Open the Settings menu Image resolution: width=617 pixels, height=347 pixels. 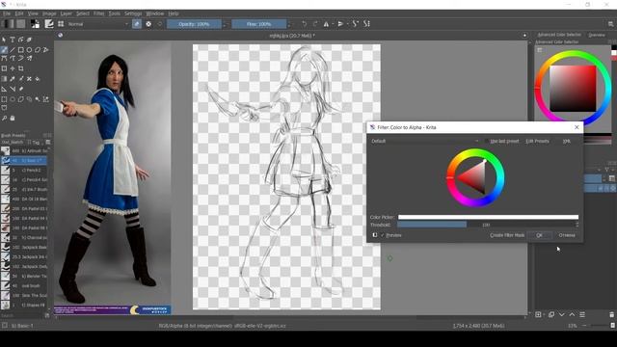pos(133,13)
